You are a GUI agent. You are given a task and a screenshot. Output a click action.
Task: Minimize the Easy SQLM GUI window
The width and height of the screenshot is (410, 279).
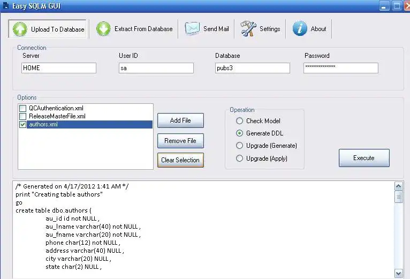pos(384,6)
